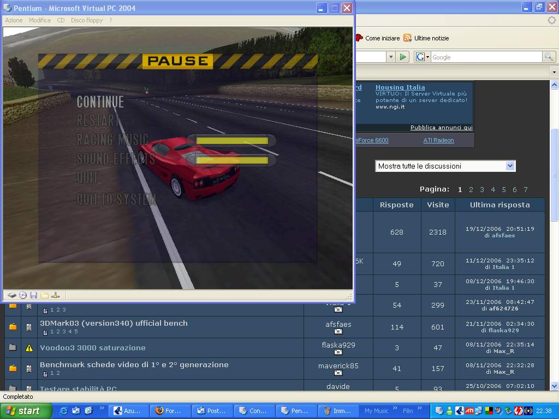This screenshot has width=559, height=419.
Task: Click the 628 replies cell
Action: [x=397, y=232]
